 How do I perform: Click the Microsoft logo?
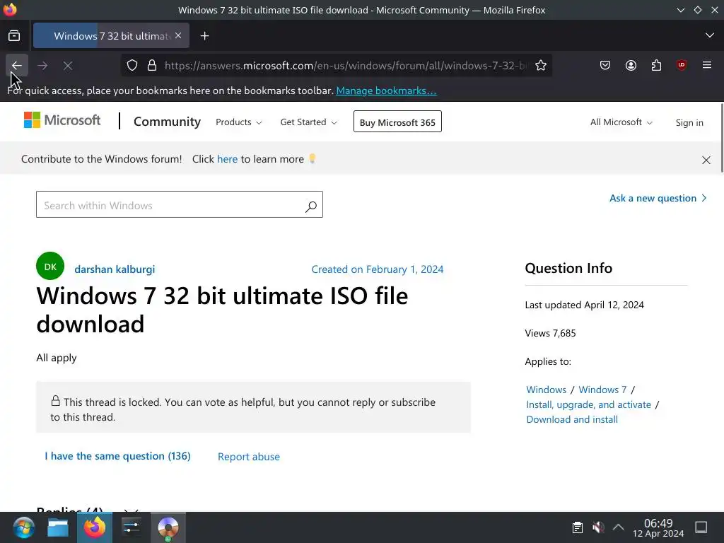(x=62, y=120)
